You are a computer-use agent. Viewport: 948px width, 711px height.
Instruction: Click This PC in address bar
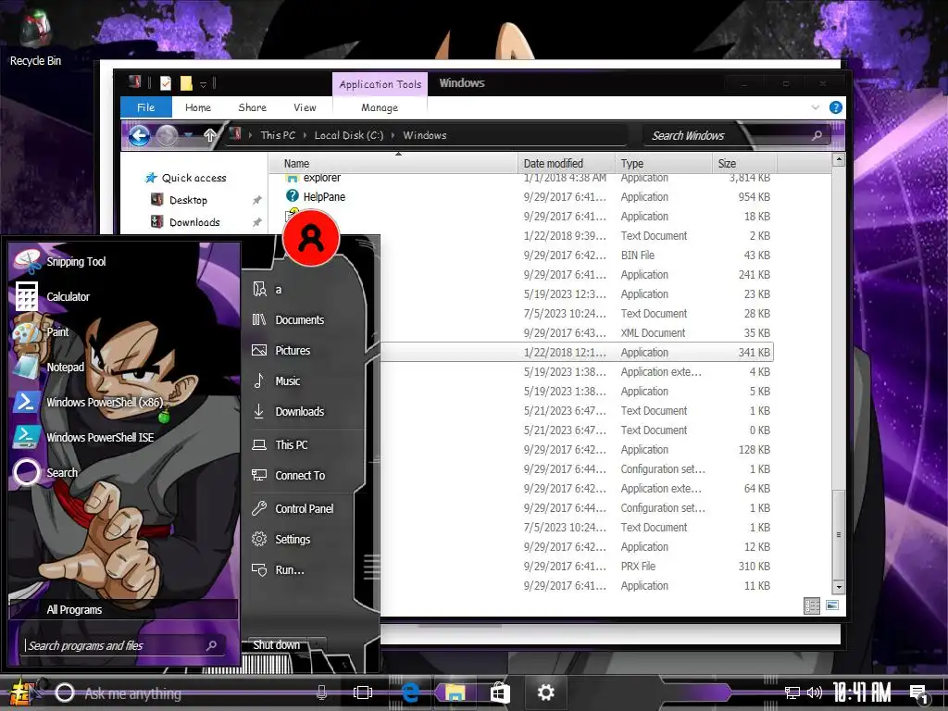(x=278, y=135)
